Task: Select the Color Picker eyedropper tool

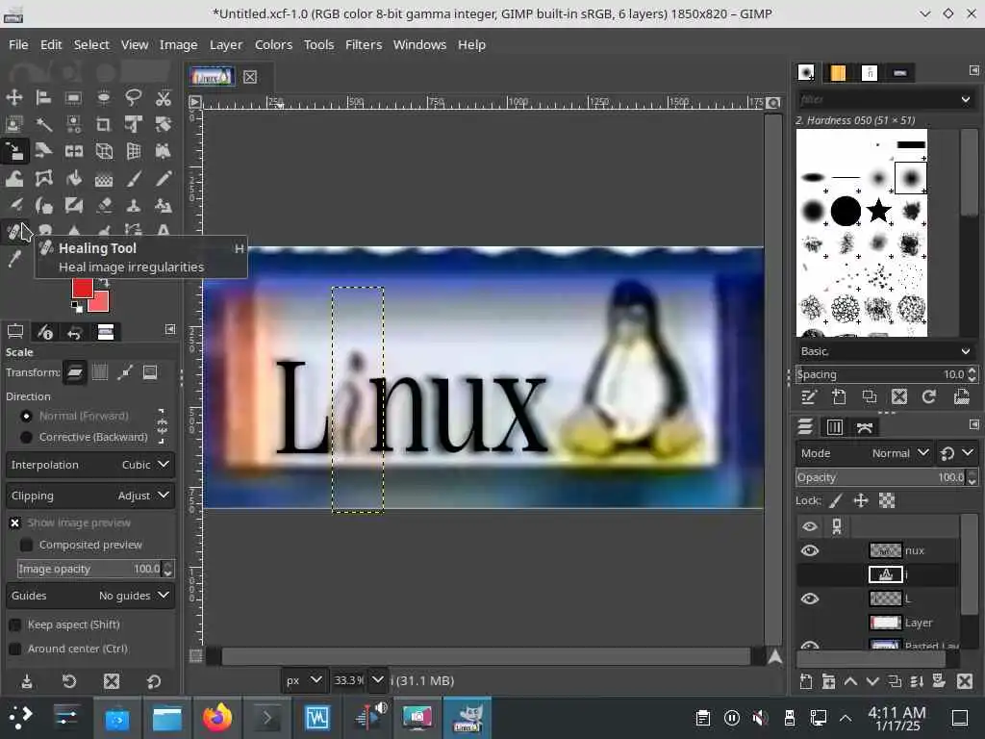Action: tap(13, 258)
